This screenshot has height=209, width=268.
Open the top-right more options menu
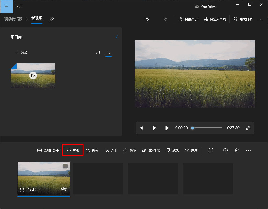[261, 19]
